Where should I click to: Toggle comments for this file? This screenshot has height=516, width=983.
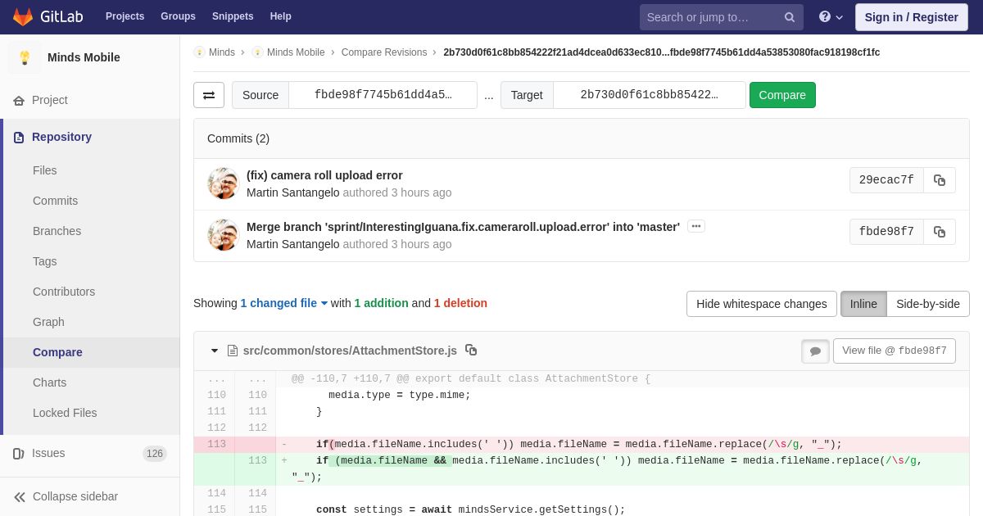(x=815, y=351)
